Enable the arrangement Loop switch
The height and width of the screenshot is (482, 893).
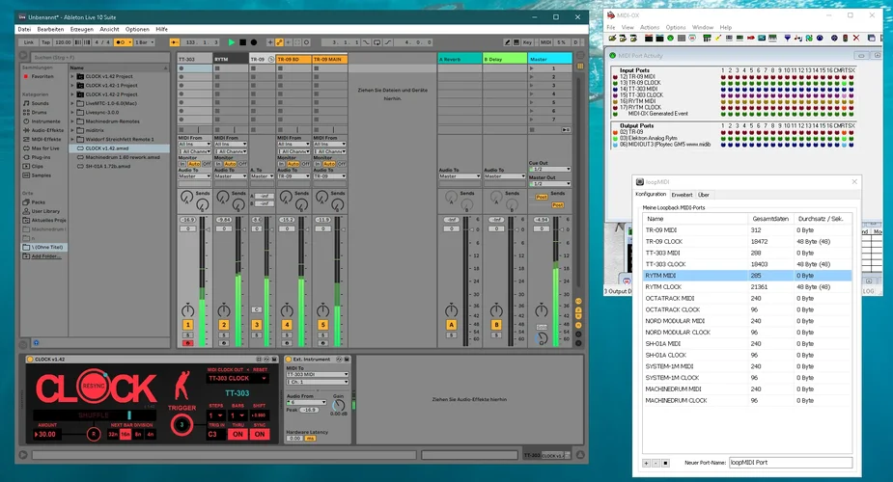[377, 42]
